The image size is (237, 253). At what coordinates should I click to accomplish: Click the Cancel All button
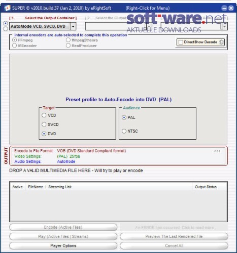coord(174,246)
